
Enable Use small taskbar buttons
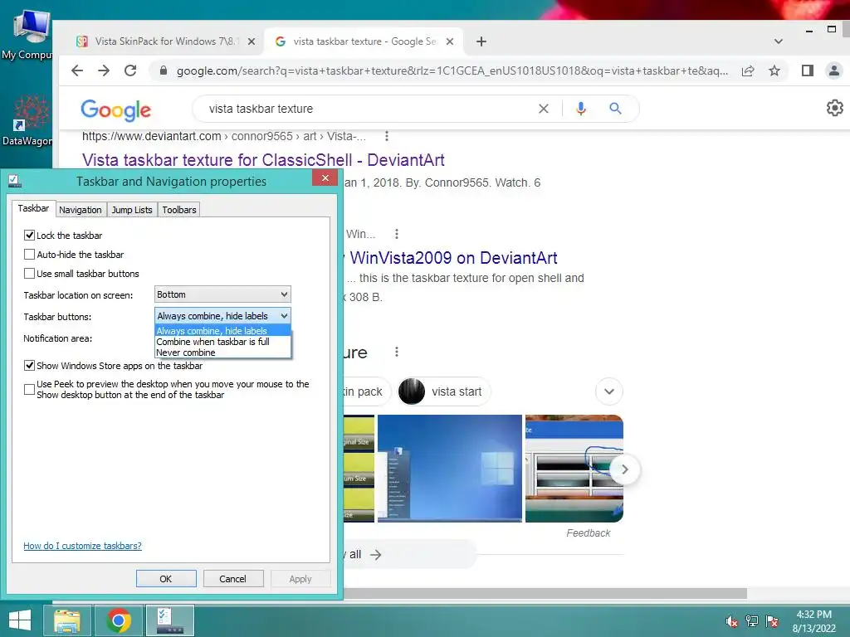[x=29, y=274]
